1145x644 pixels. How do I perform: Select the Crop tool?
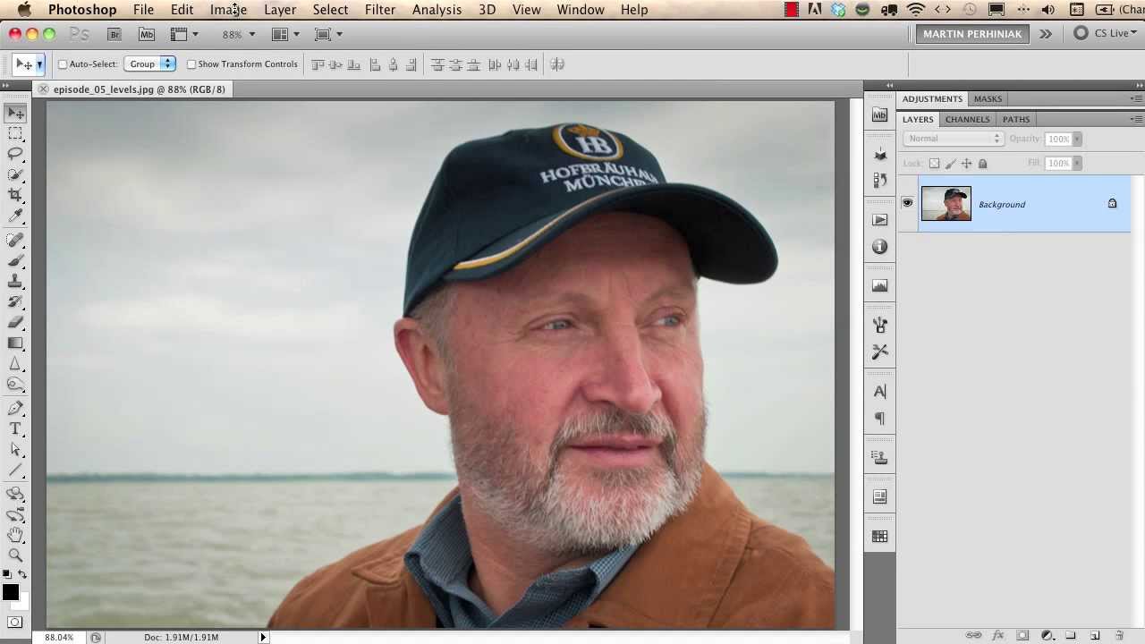tap(15, 195)
